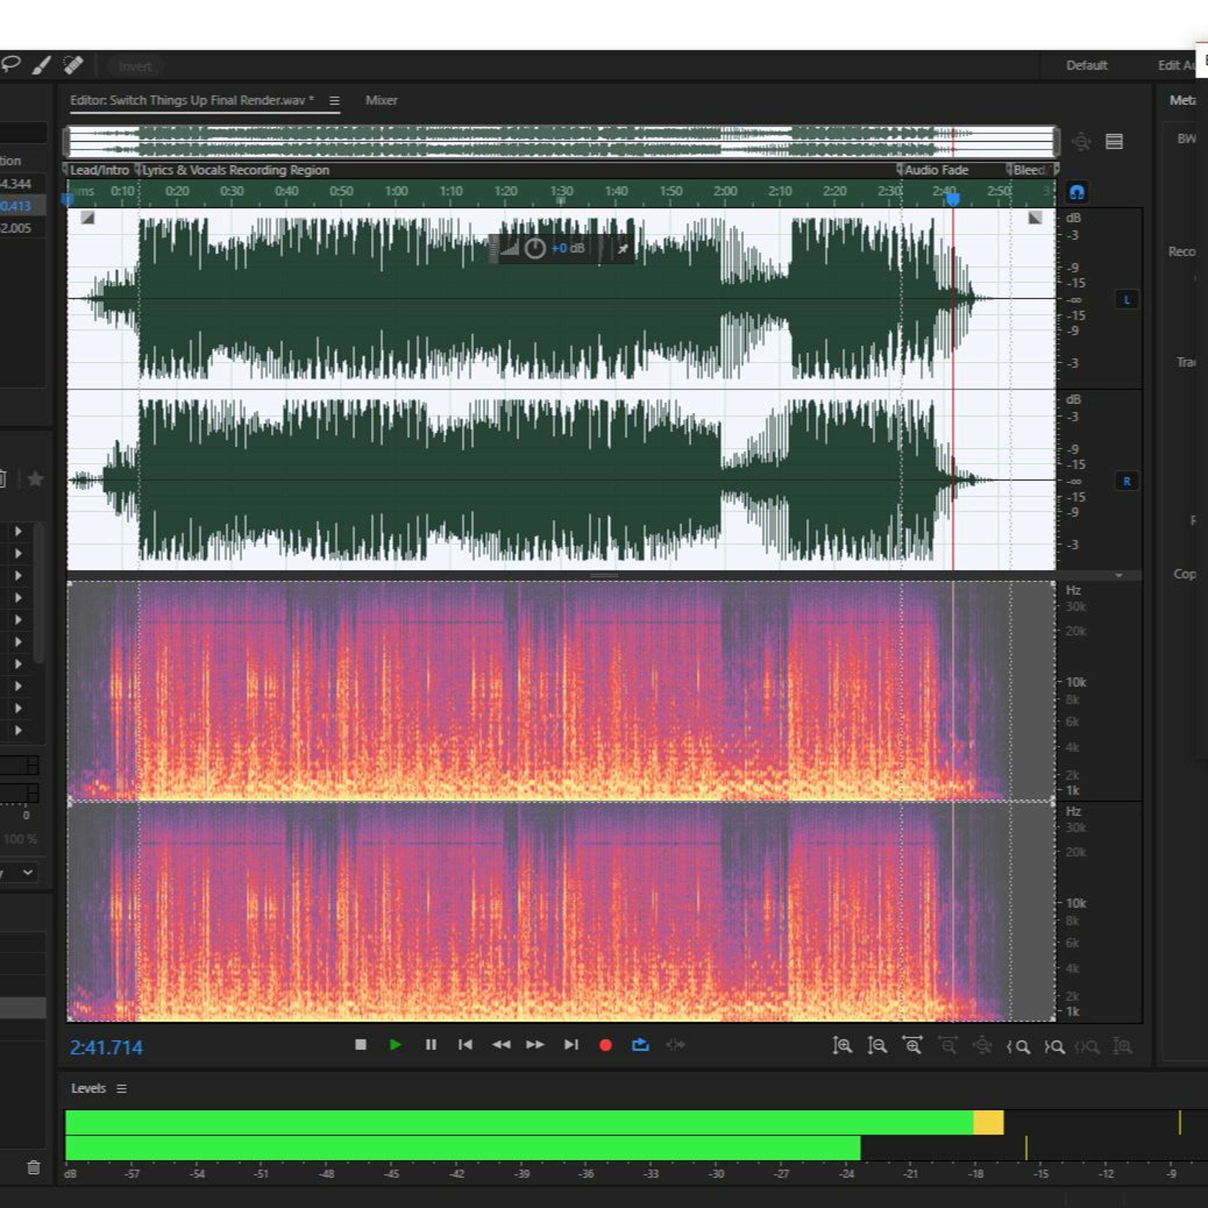
Task: Click the trash icon below the Levels meter
Action: [x=34, y=1167]
